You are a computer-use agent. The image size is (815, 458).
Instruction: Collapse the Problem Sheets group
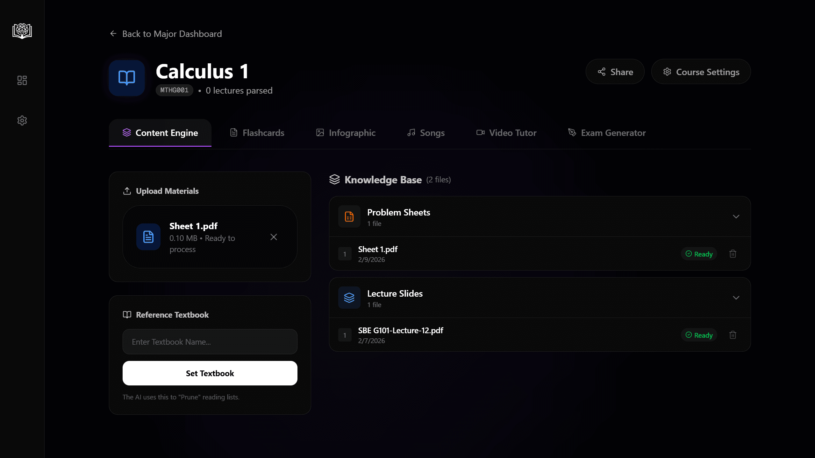click(736, 216)
